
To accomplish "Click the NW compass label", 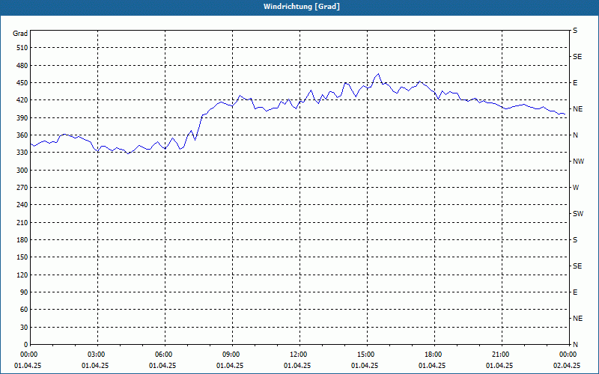I will (x=578, y=162).
